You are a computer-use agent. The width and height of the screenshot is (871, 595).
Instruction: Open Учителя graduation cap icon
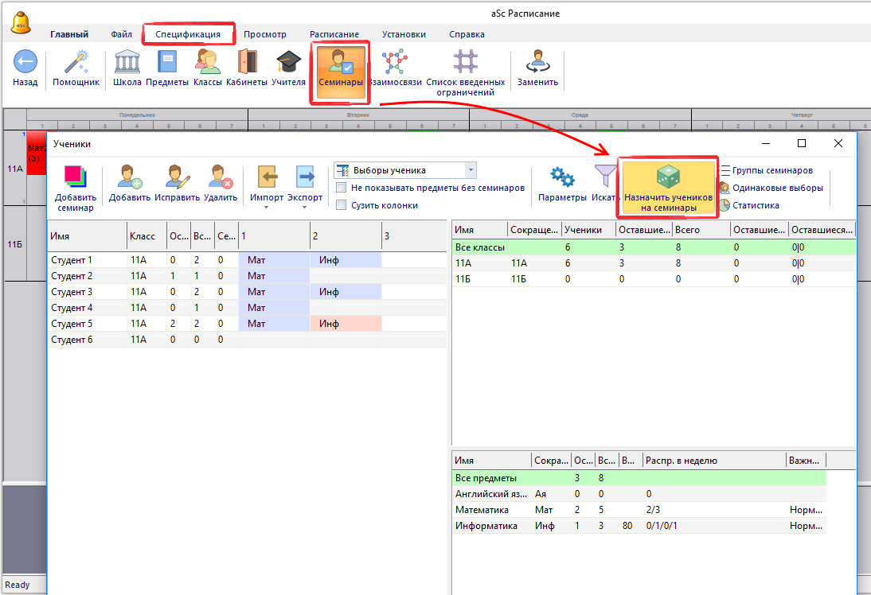point(287,63)
